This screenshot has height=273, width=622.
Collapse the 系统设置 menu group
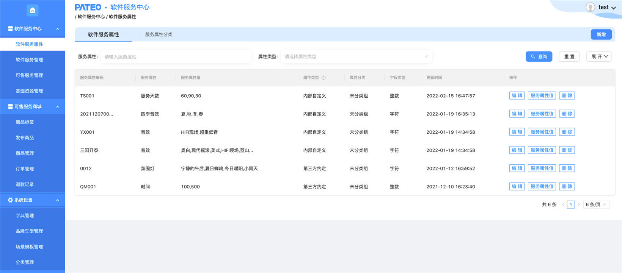(58, 200)
